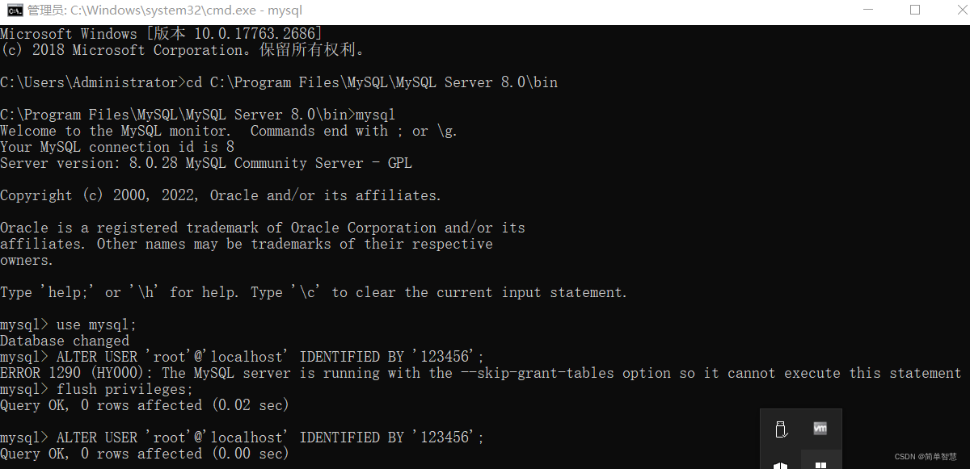970x469 pixels.
Task: Open the VMware tray icon
Action: (820, 429)
